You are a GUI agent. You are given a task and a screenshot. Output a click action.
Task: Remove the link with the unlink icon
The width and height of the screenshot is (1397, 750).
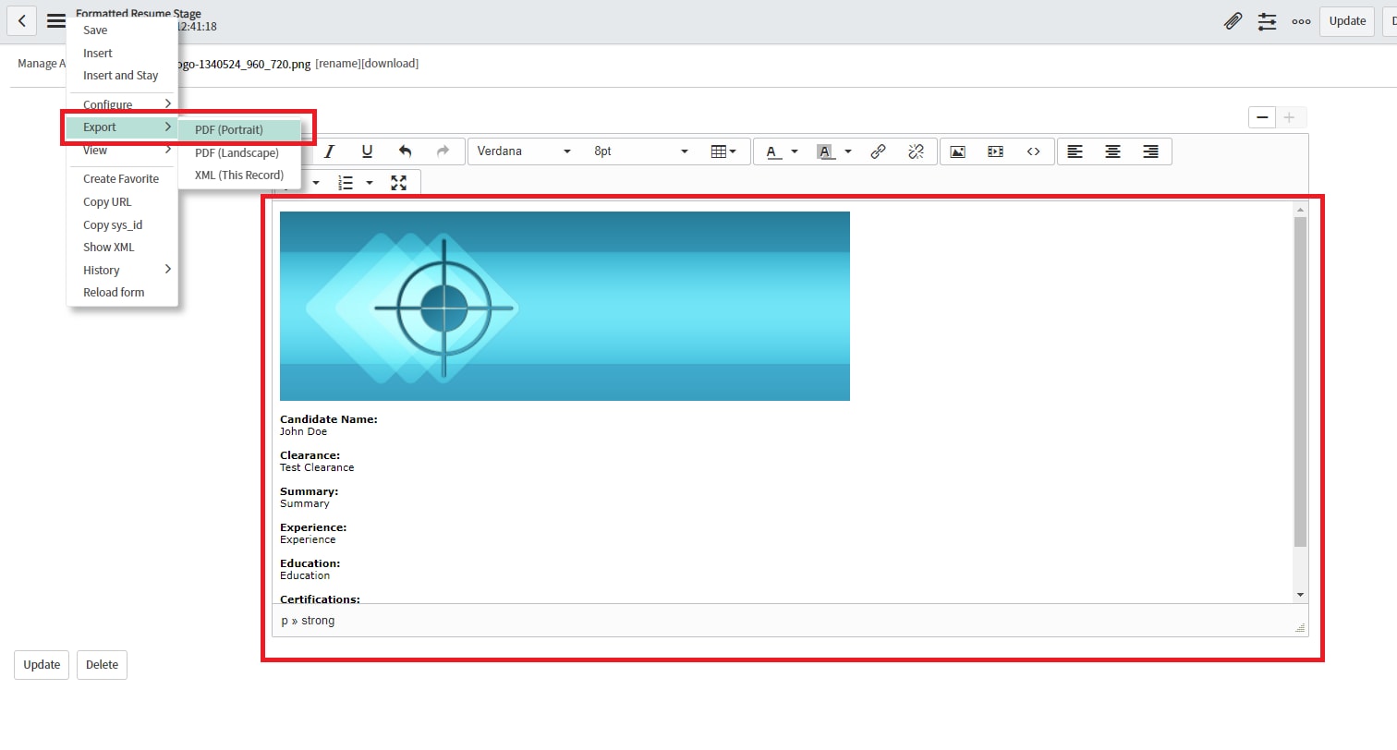(917, 151)
